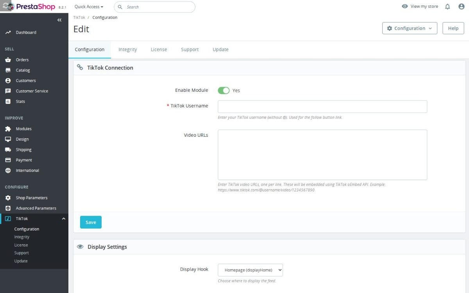469x293 pixels.
Task: Click the Video URLs text area
Action: pyautogui.click(x=322, y=155)
